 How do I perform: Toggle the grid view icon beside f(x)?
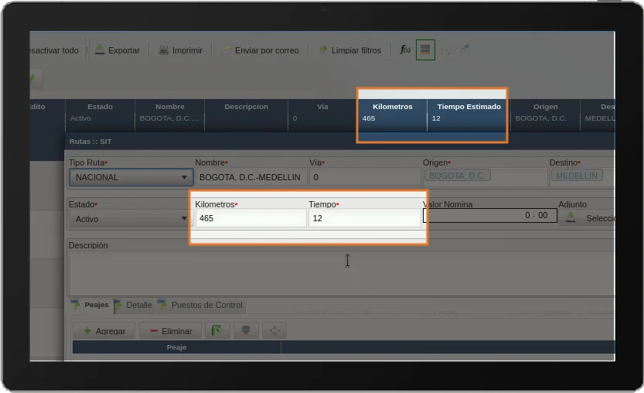point(424,50)
